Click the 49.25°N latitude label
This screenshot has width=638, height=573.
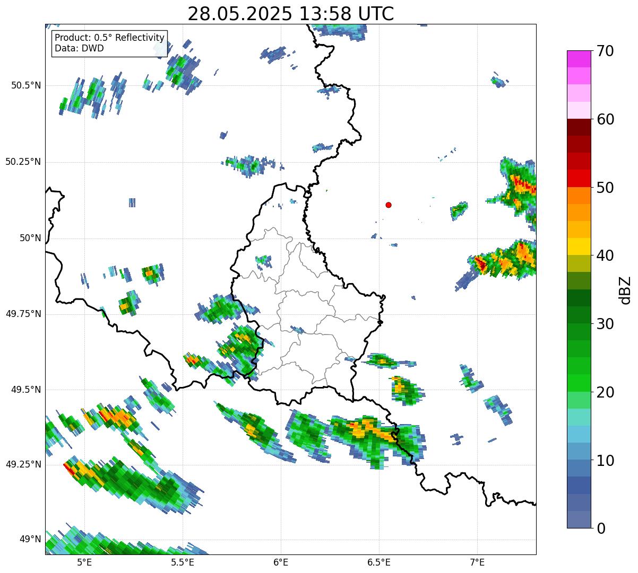[x=23, y=464]
